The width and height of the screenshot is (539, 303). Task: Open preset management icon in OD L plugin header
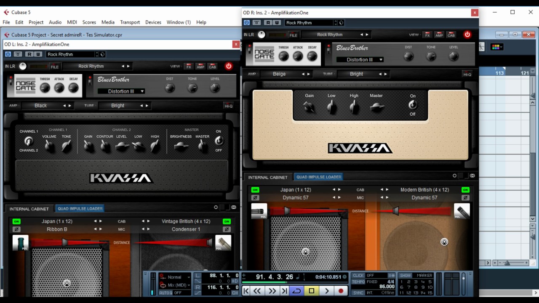pyautogui.click(x=102, y=54)
